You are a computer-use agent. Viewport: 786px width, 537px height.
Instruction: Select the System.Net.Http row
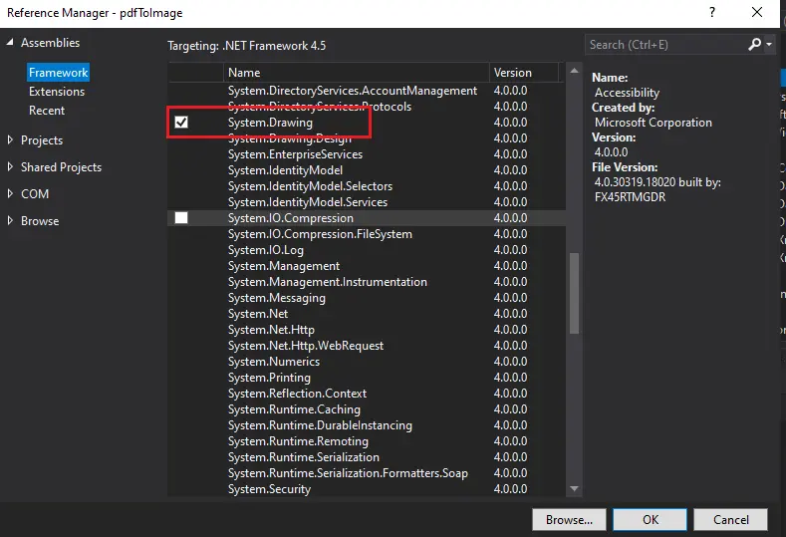pyautogui.click(x=367, y=330)
